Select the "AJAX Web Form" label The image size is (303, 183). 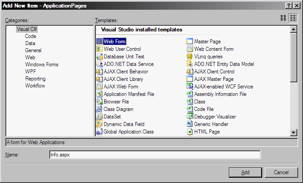click(121, 87)
